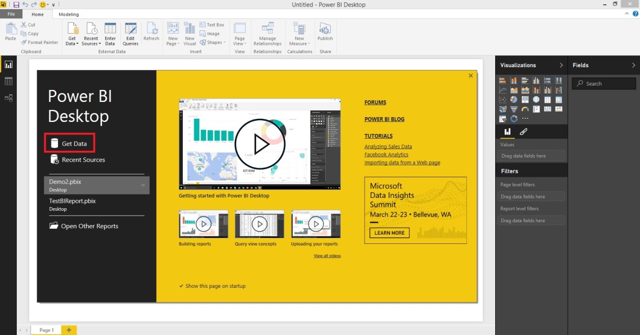Open Edit Queries from the ribbon
This screenshot has width=640, height=335.
(x=131, y=34)
